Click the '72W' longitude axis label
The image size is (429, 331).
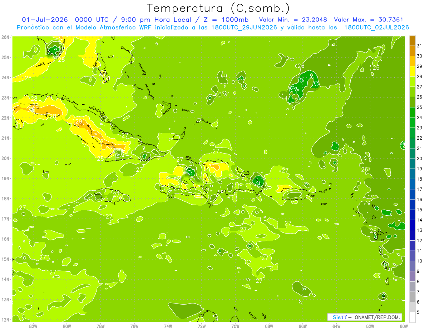(202, 326)
